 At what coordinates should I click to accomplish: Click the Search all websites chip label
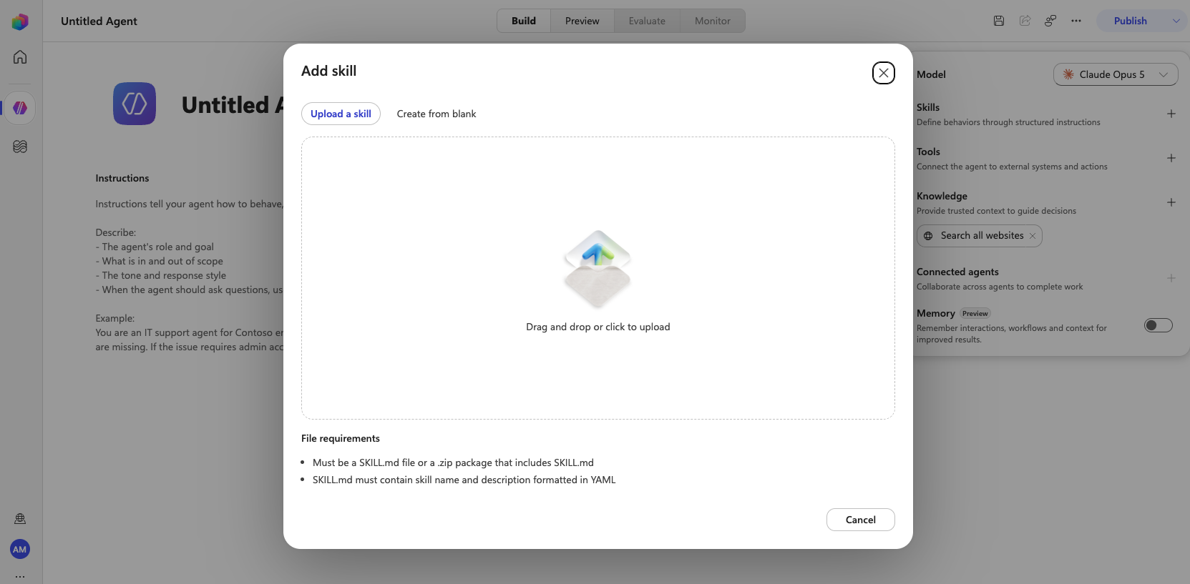coord(982,236)
